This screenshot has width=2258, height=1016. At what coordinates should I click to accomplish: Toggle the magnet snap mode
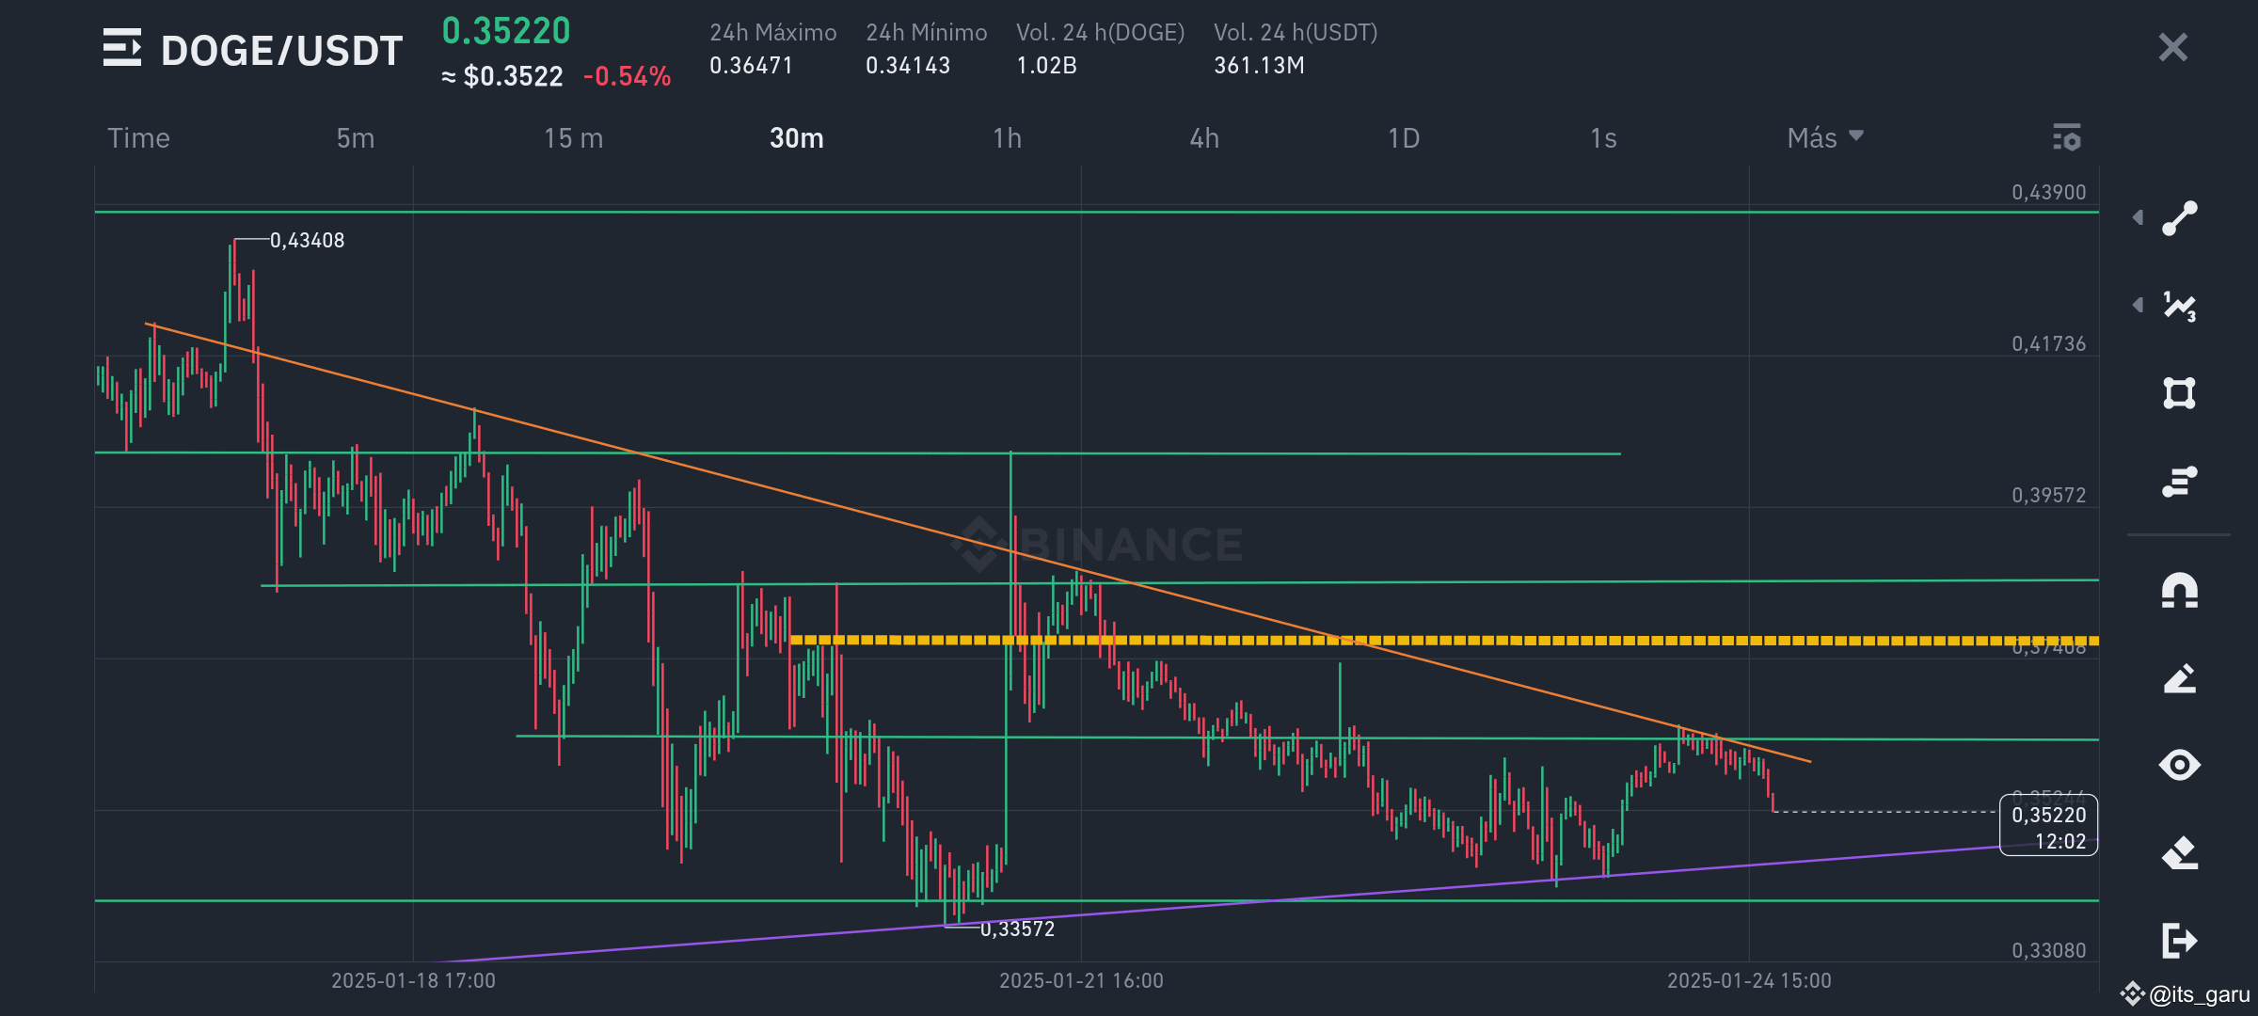click(2180, 592)
